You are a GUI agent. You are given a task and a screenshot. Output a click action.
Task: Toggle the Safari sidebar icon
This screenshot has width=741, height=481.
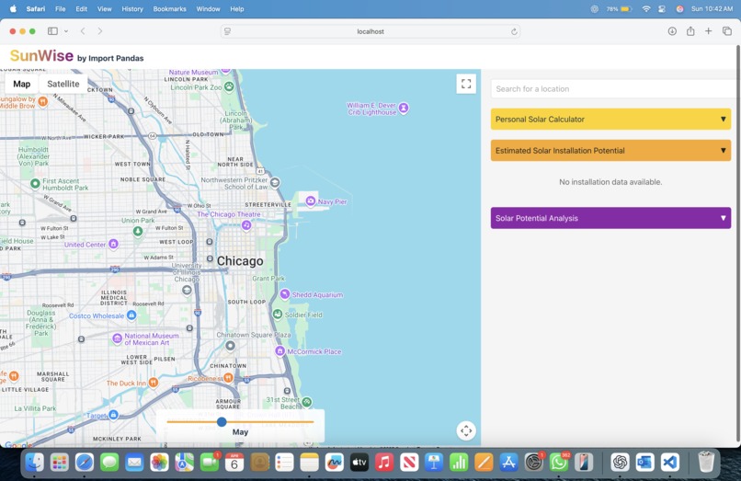52,31
